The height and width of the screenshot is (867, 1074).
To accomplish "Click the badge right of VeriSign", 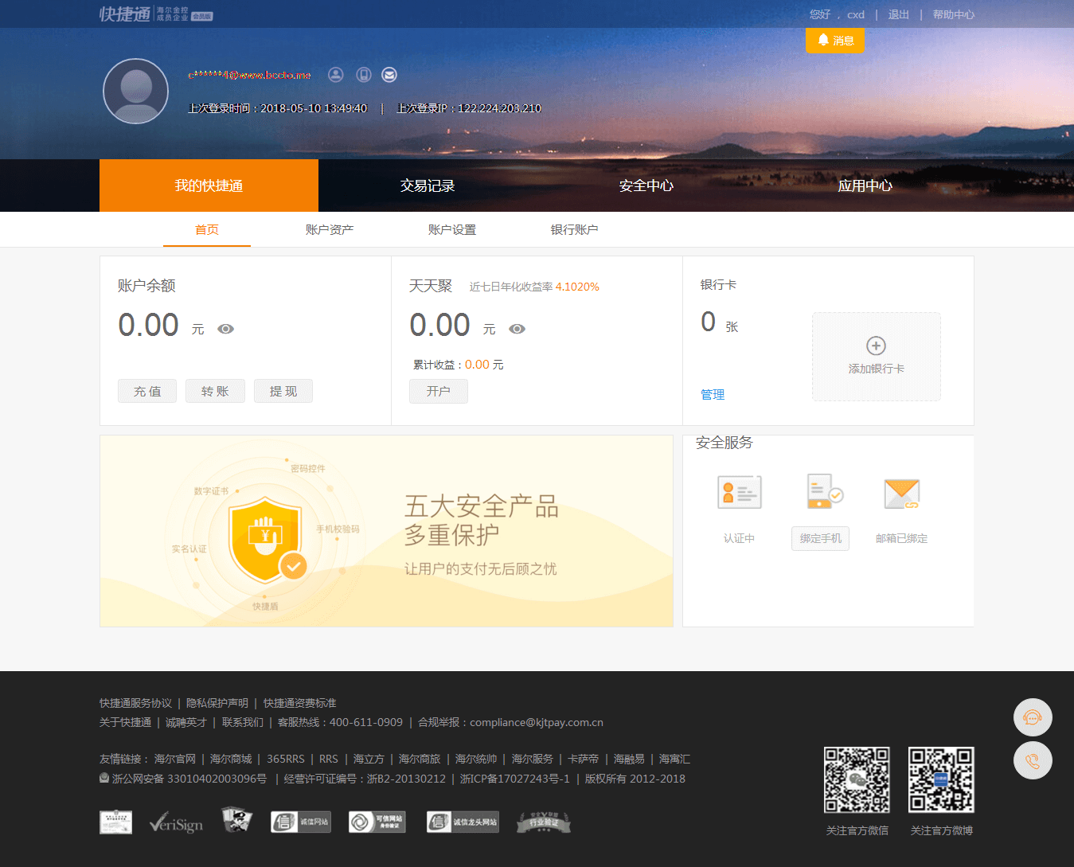I will click(236, 819).
